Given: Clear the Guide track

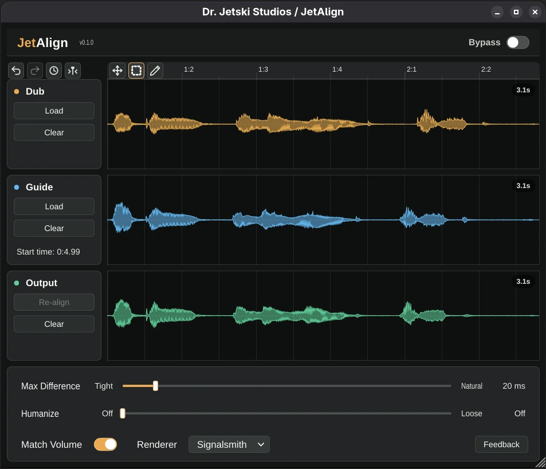Looking at the screenshot, I should pos(54,228).
